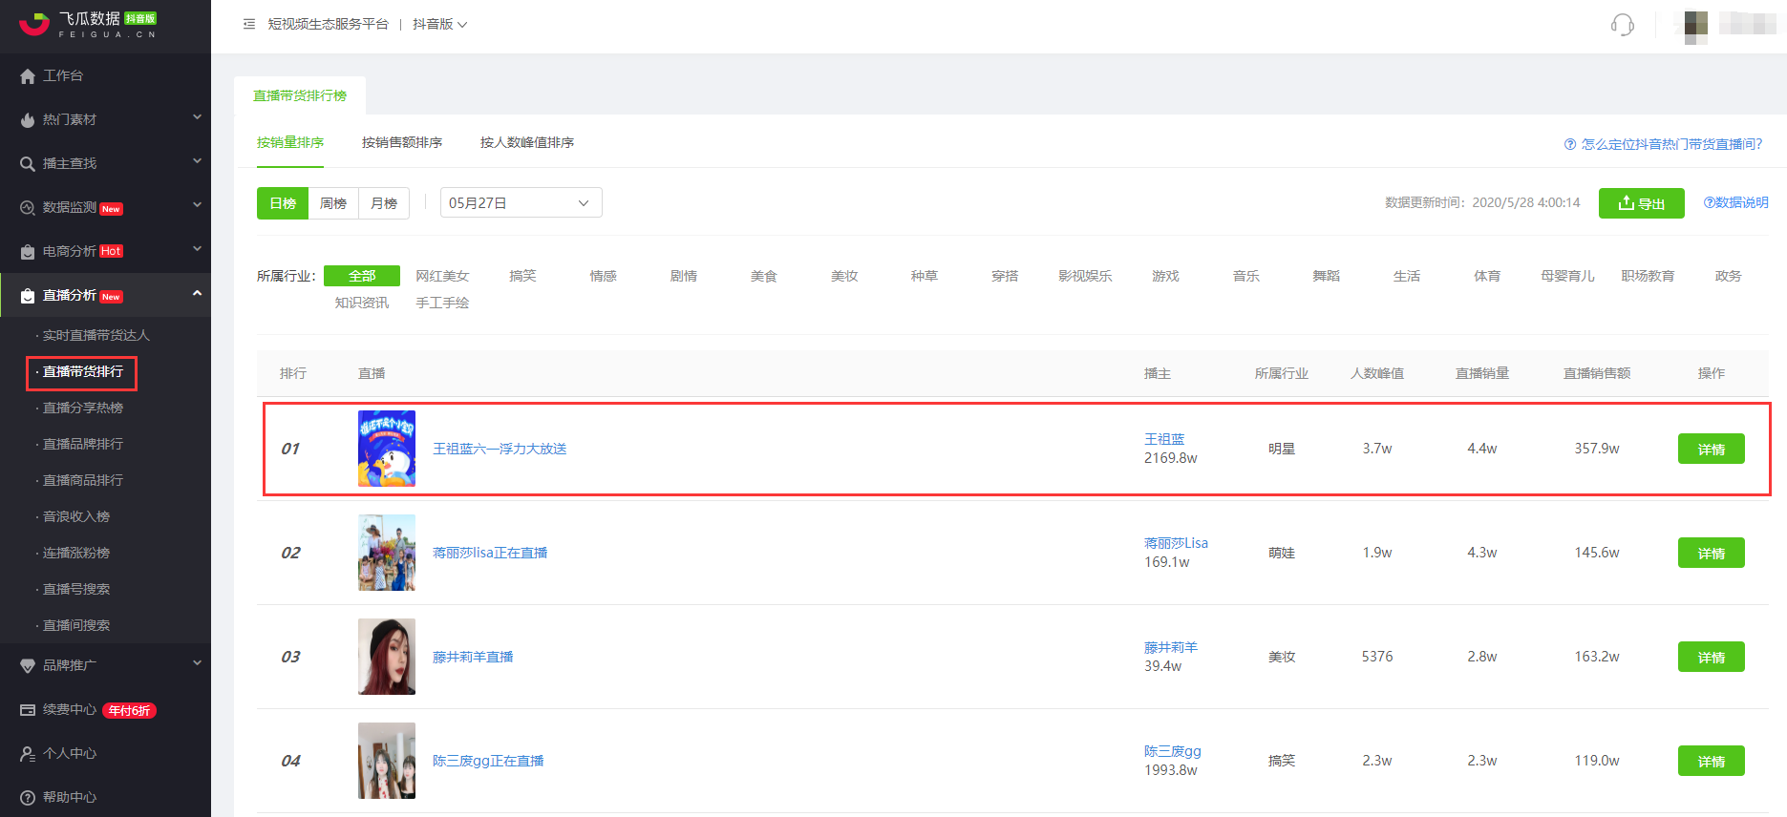The image size is (1787, 817).
Task: Filter industry by 搞笑
Action: [522, 276]
